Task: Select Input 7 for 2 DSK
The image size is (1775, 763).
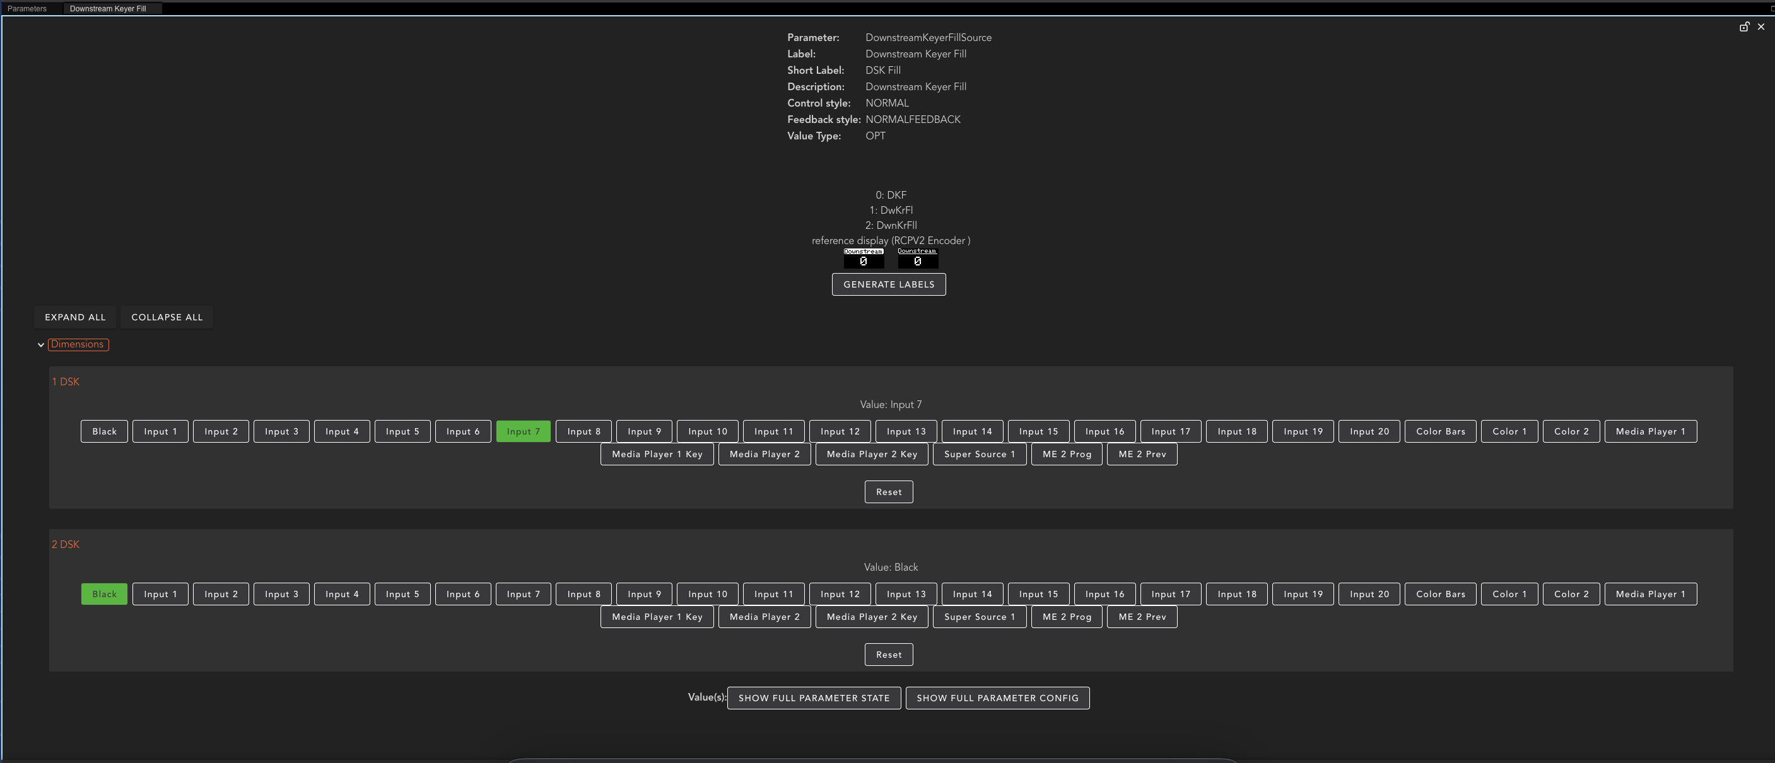Action: tap(523, 593)
